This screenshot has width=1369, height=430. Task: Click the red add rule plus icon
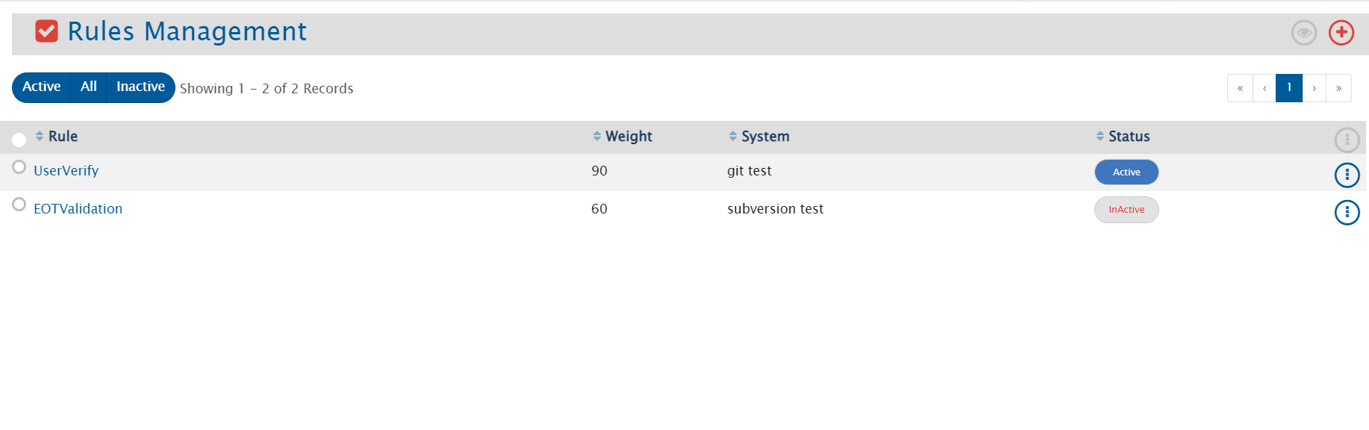(x=1341, y=33)
